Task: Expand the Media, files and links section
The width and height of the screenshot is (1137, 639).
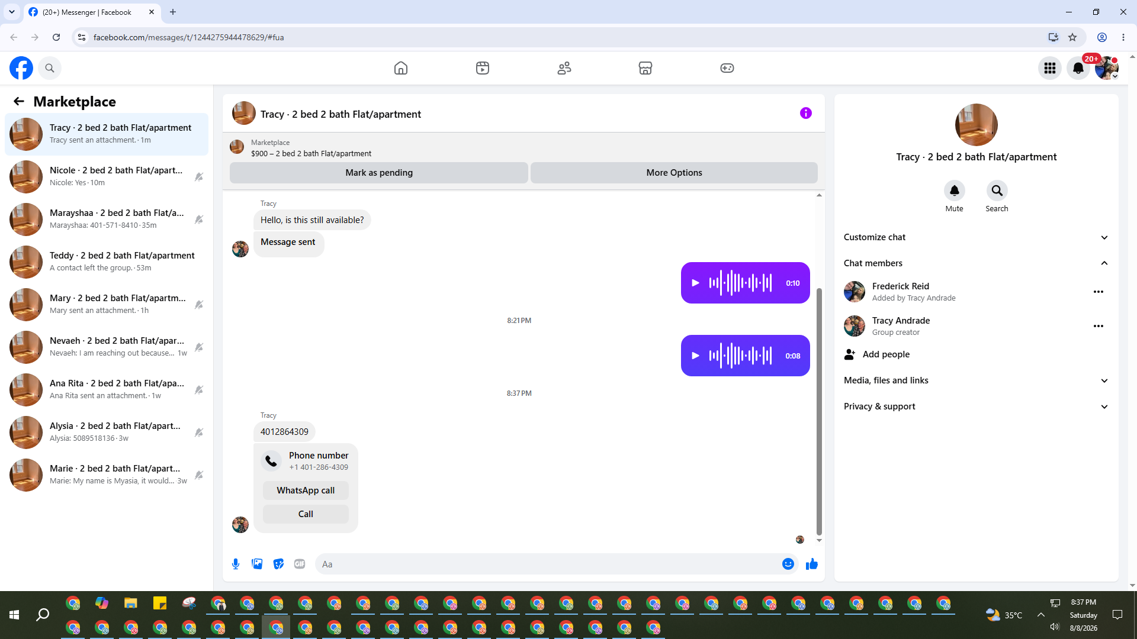Action: click(977, 380)
